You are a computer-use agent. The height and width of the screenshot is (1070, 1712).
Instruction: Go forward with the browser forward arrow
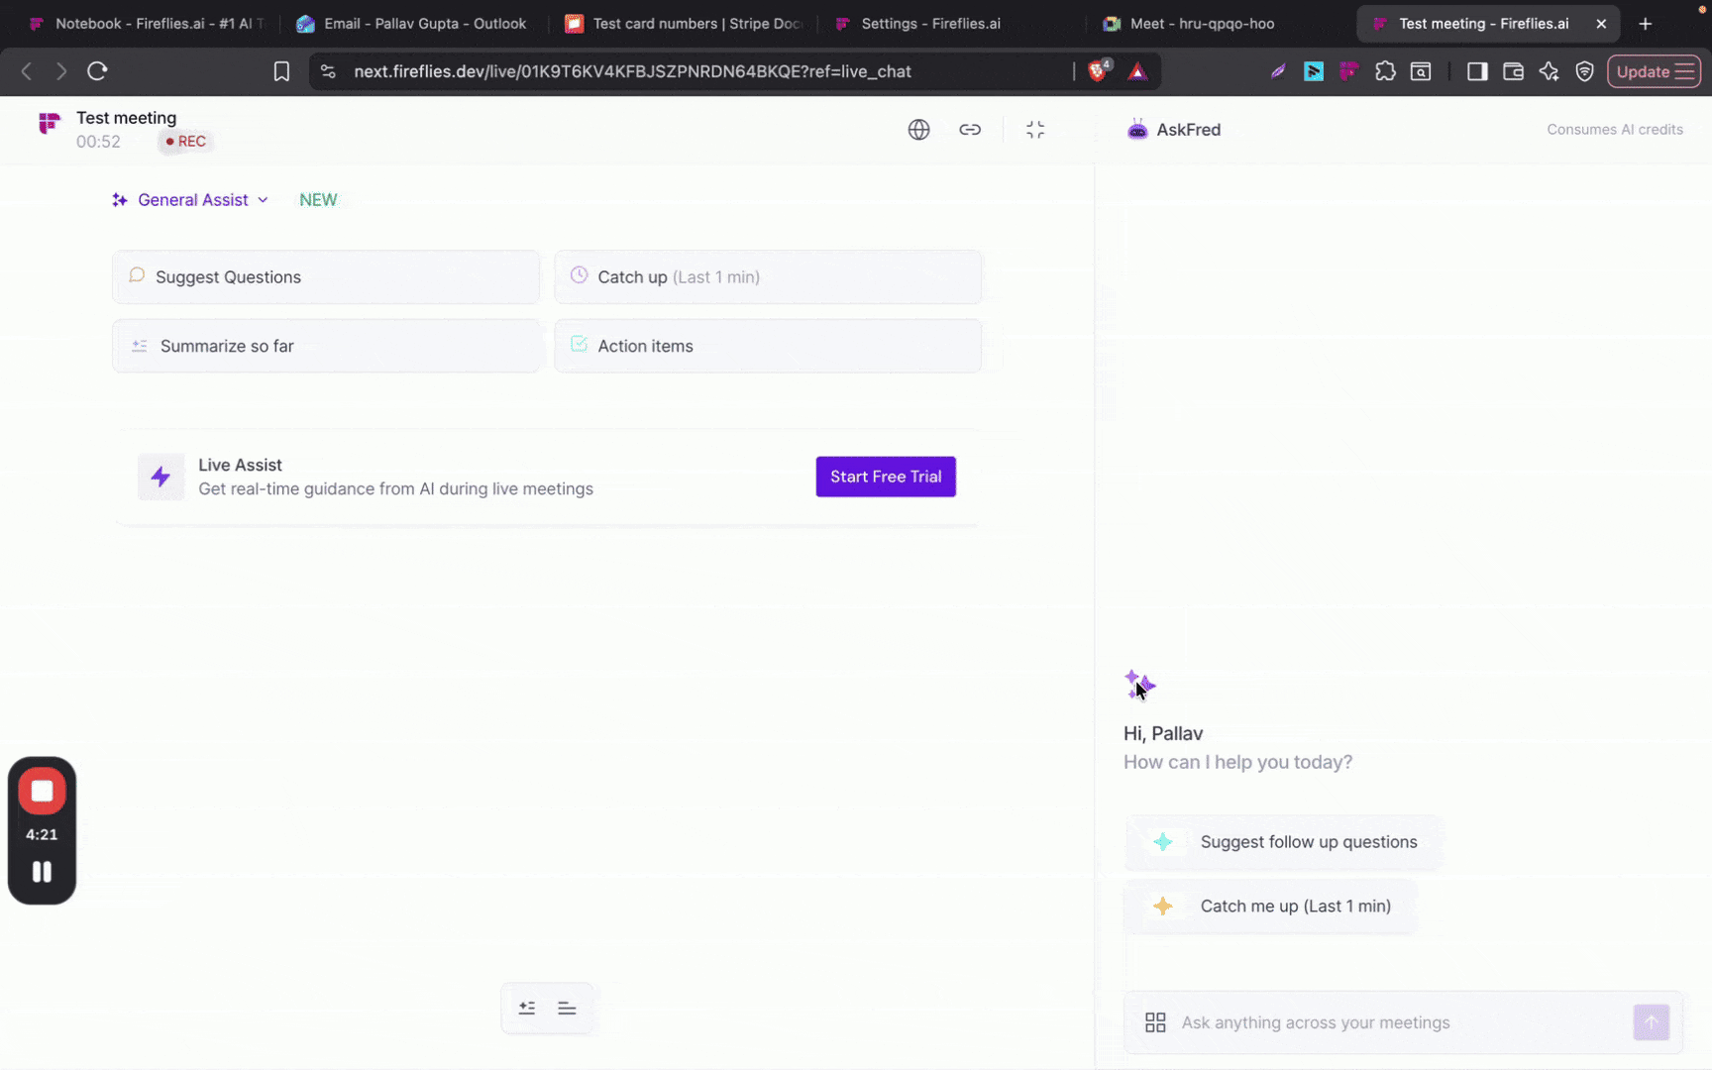(x=61, y=71)
